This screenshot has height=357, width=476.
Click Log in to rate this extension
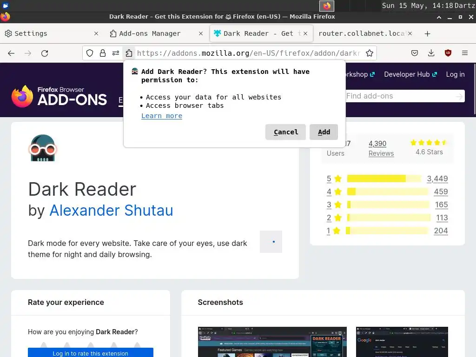(x=91, y=353)
